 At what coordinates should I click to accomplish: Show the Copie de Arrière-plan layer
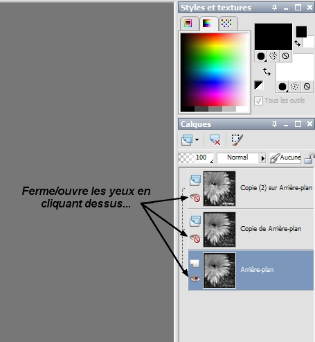pos(195,239)
